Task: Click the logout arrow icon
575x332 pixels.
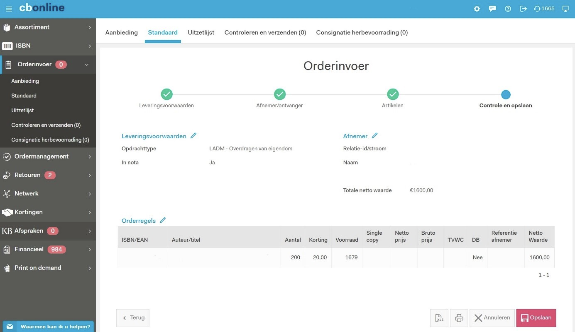Action: click(x=523, y=9)
